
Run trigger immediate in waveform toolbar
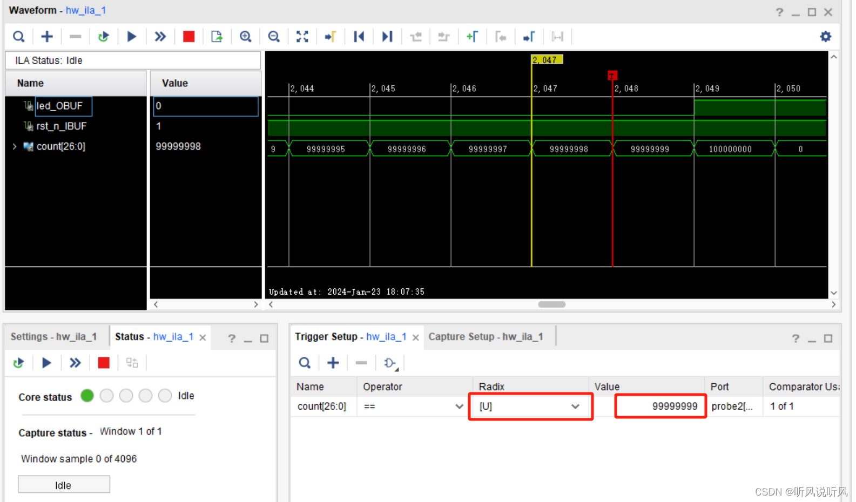(160, 37)
